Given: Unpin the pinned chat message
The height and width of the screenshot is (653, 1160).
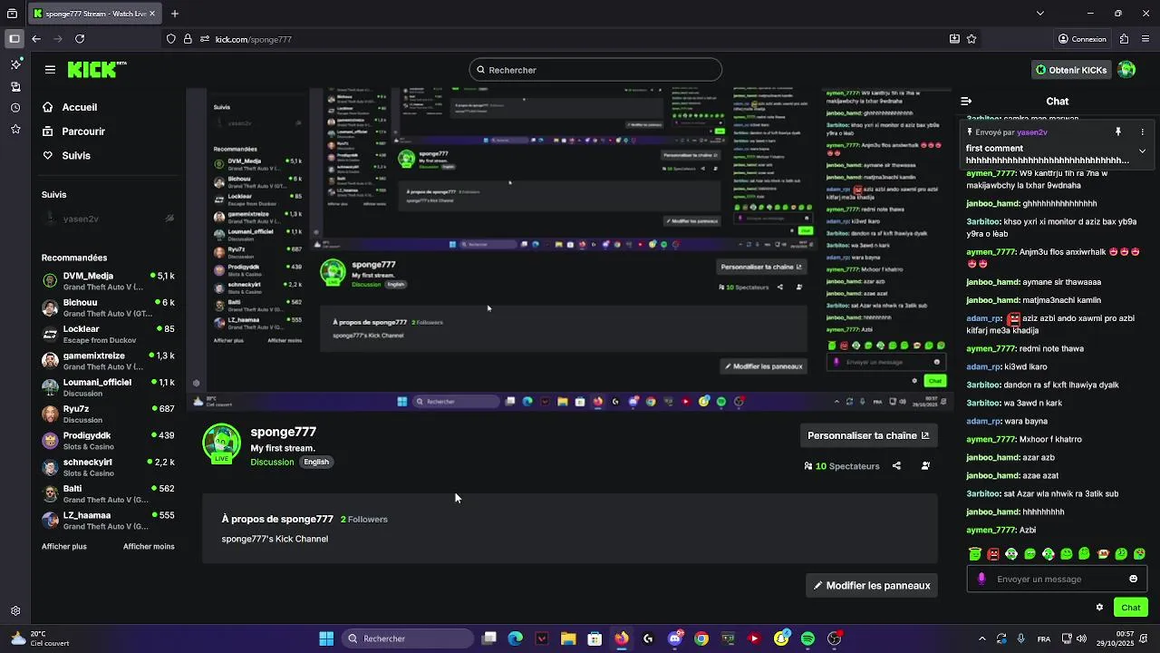Looking at the screenshot, I should 1117,132.
